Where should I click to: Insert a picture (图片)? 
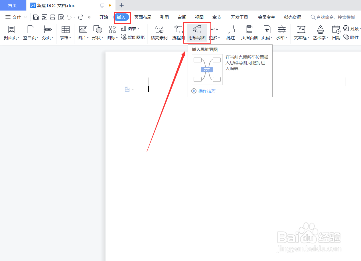tap(83, 33)
